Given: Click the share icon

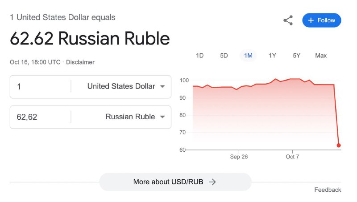Looking at the screenshot, I should [x=288, y=20].
